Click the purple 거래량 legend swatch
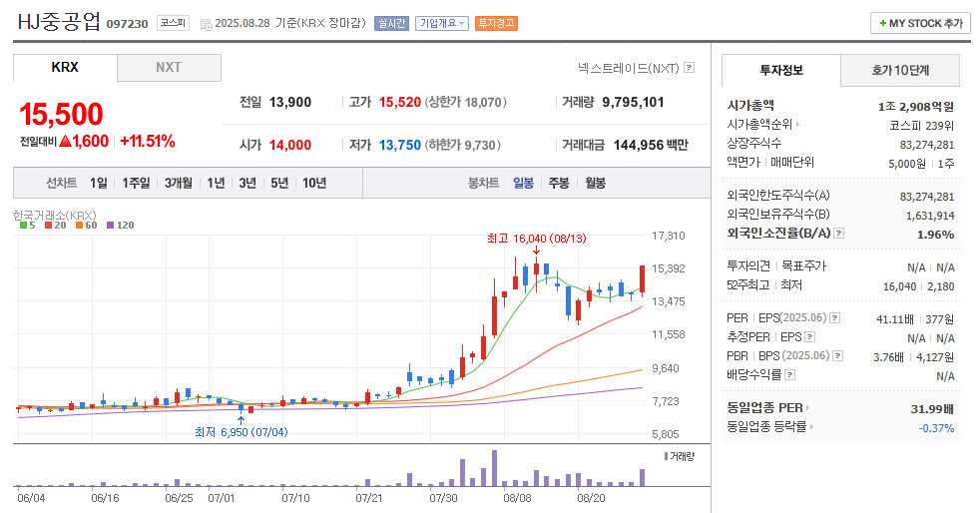 coord(666,456)
